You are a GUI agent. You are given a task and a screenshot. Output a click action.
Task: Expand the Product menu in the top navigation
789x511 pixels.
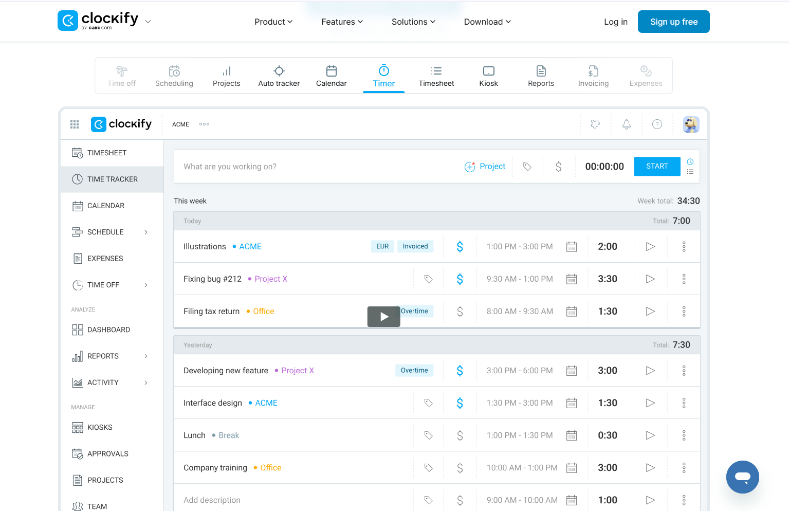pos(273,22)
